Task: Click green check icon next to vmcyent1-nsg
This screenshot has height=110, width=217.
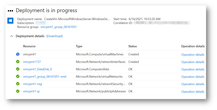Action: (18, 84)
